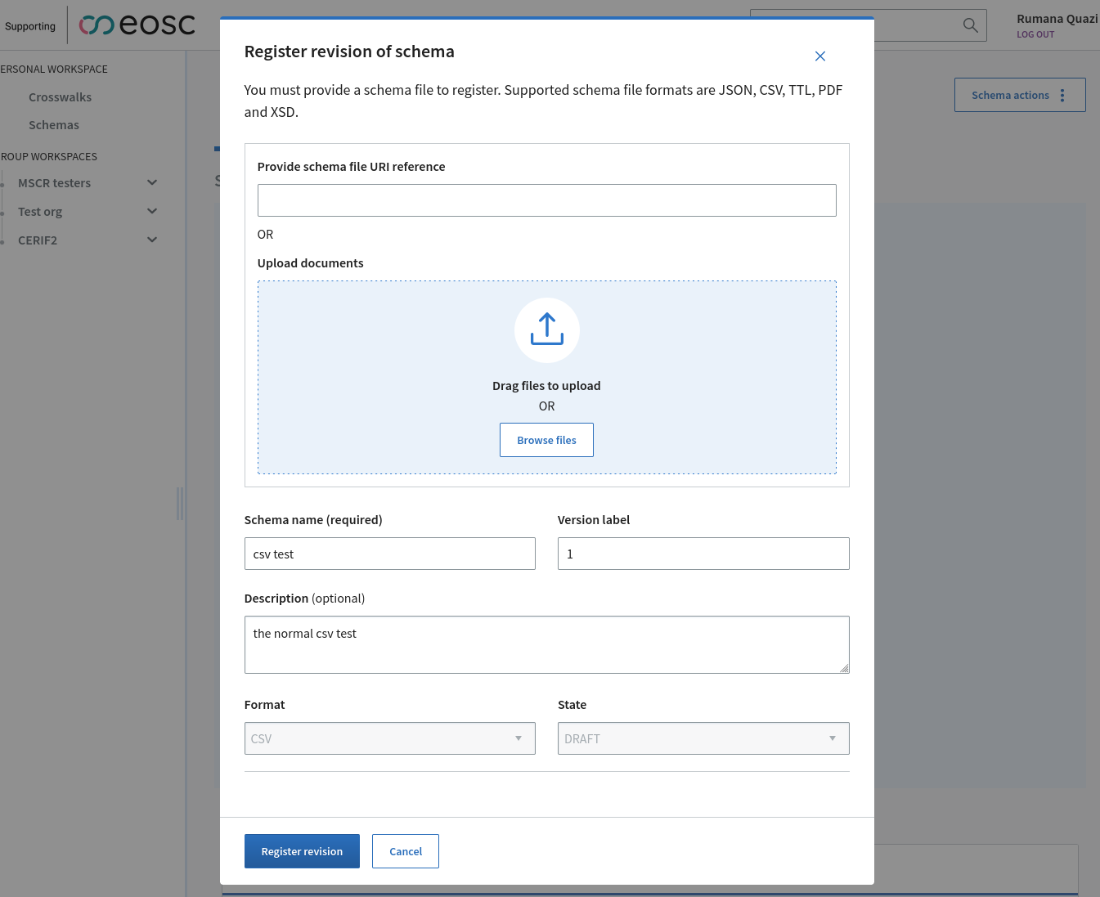This screenshot has width=1100, height=897.
Task: Click the Schema name input field
Action: pos(389,554)
